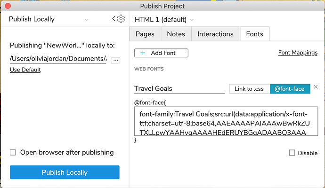
Task: Check the Disable font checkbox
Action: coord(292,153)
